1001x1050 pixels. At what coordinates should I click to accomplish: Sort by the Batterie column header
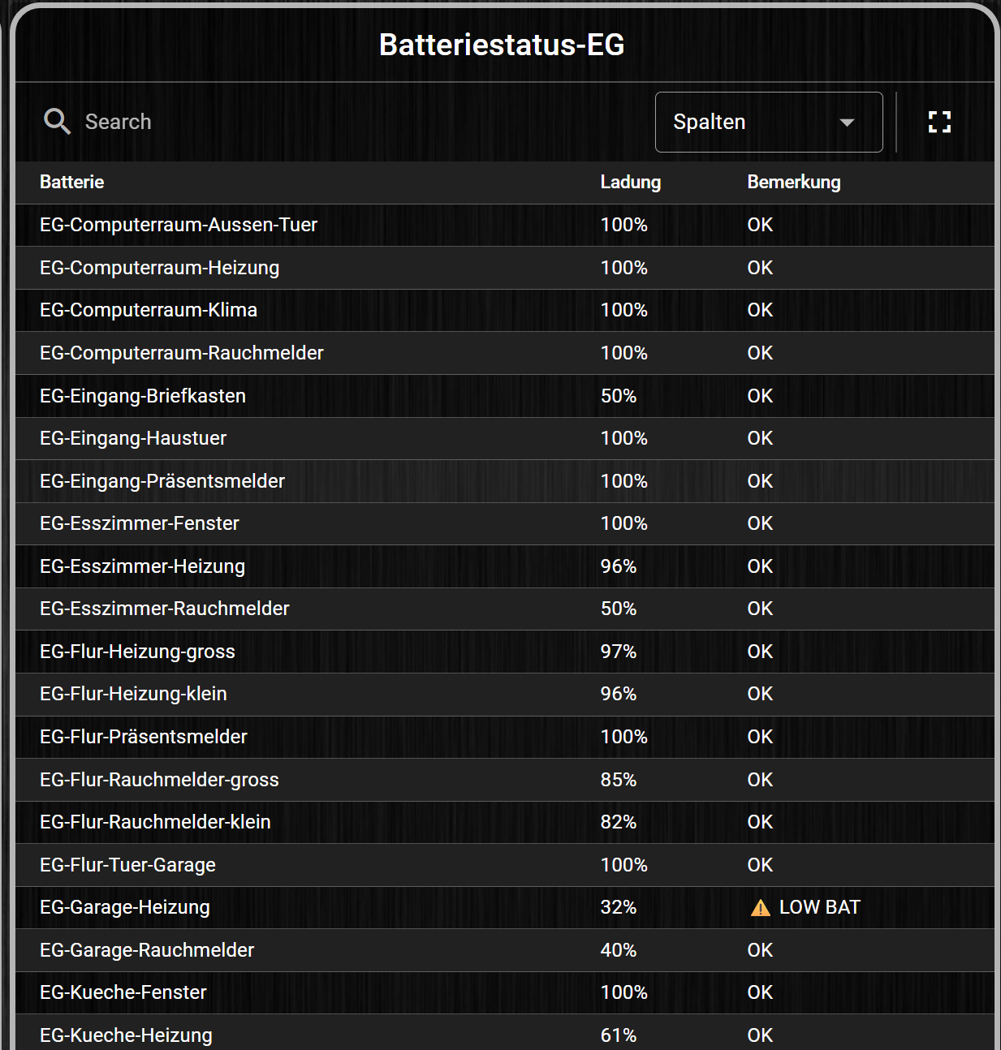[x=72, y=182]
